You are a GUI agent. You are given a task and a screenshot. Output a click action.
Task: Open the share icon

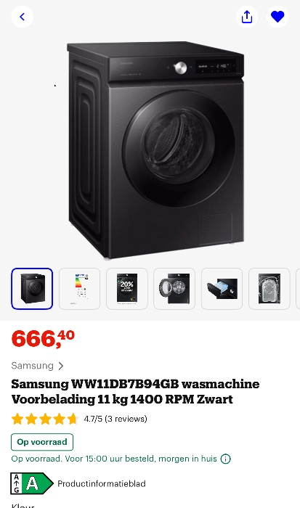[247, 17]
